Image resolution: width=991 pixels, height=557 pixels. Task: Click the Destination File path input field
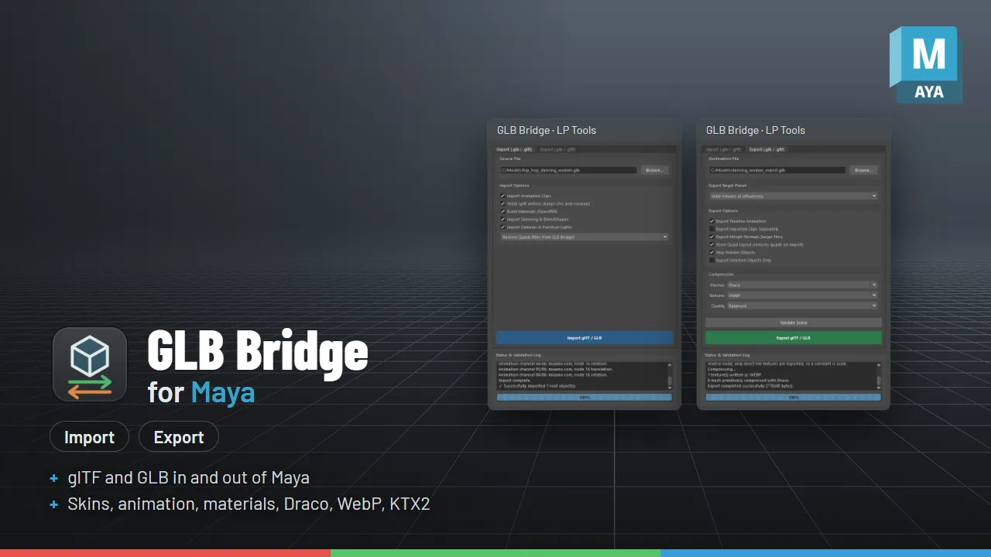pyautogui.click(x=777, y=170)
